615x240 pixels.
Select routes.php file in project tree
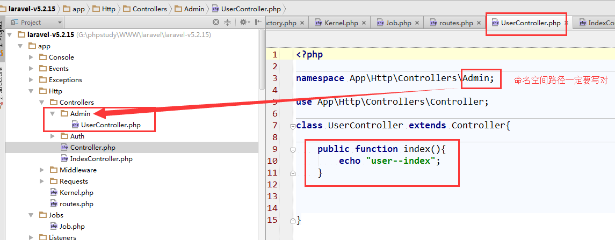tap(76, 204)
